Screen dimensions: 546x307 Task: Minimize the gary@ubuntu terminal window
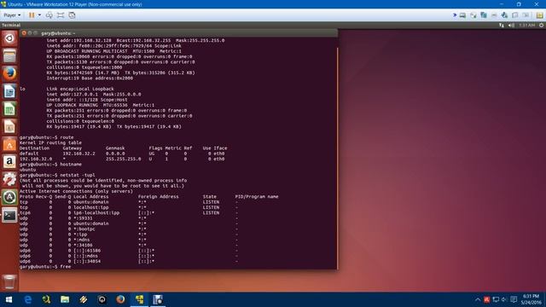pos(30,33)
